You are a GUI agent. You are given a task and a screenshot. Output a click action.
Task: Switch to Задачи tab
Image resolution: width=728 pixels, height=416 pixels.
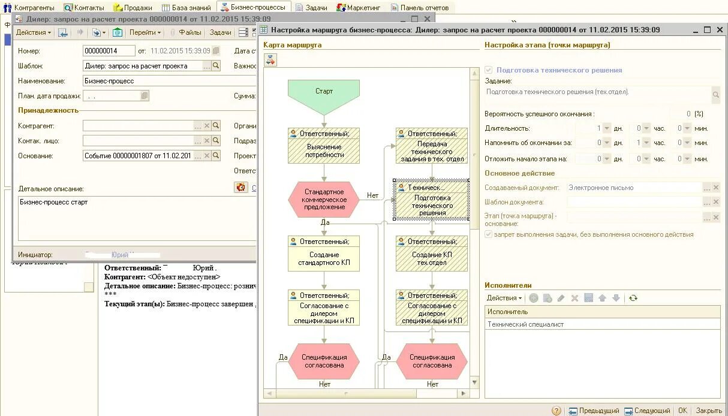(311, 7)
